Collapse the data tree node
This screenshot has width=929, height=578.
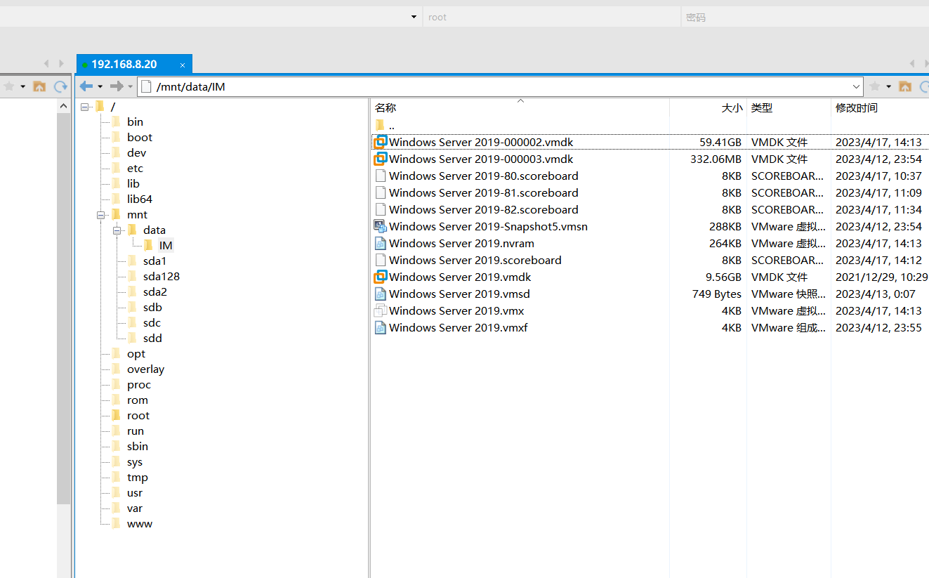pos(117,230)
